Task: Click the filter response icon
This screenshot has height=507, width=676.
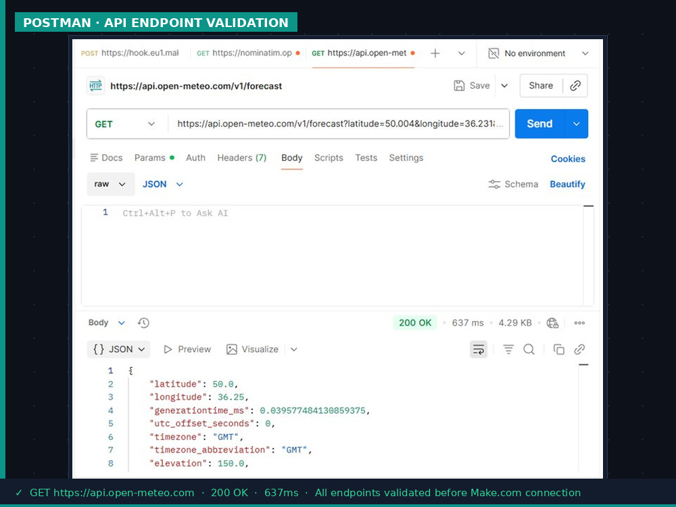Action: pyautogui.click(x=508, y=349)
